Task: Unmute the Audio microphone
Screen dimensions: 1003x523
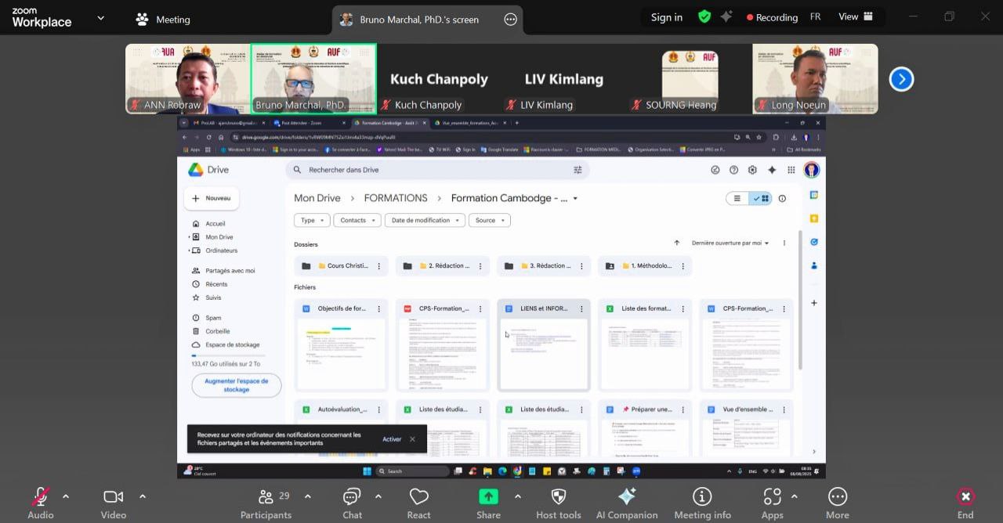Action: [x=40, y=497]
